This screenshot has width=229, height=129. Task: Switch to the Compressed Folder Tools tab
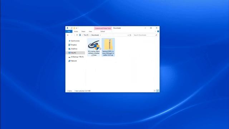(x=103, y=28)
